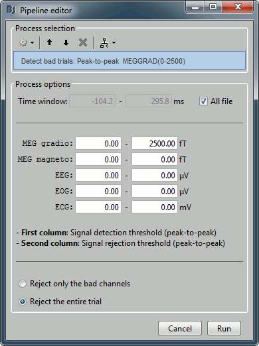
Task: Maximize the Pipeline editor window
Action: tap(213, 7)
